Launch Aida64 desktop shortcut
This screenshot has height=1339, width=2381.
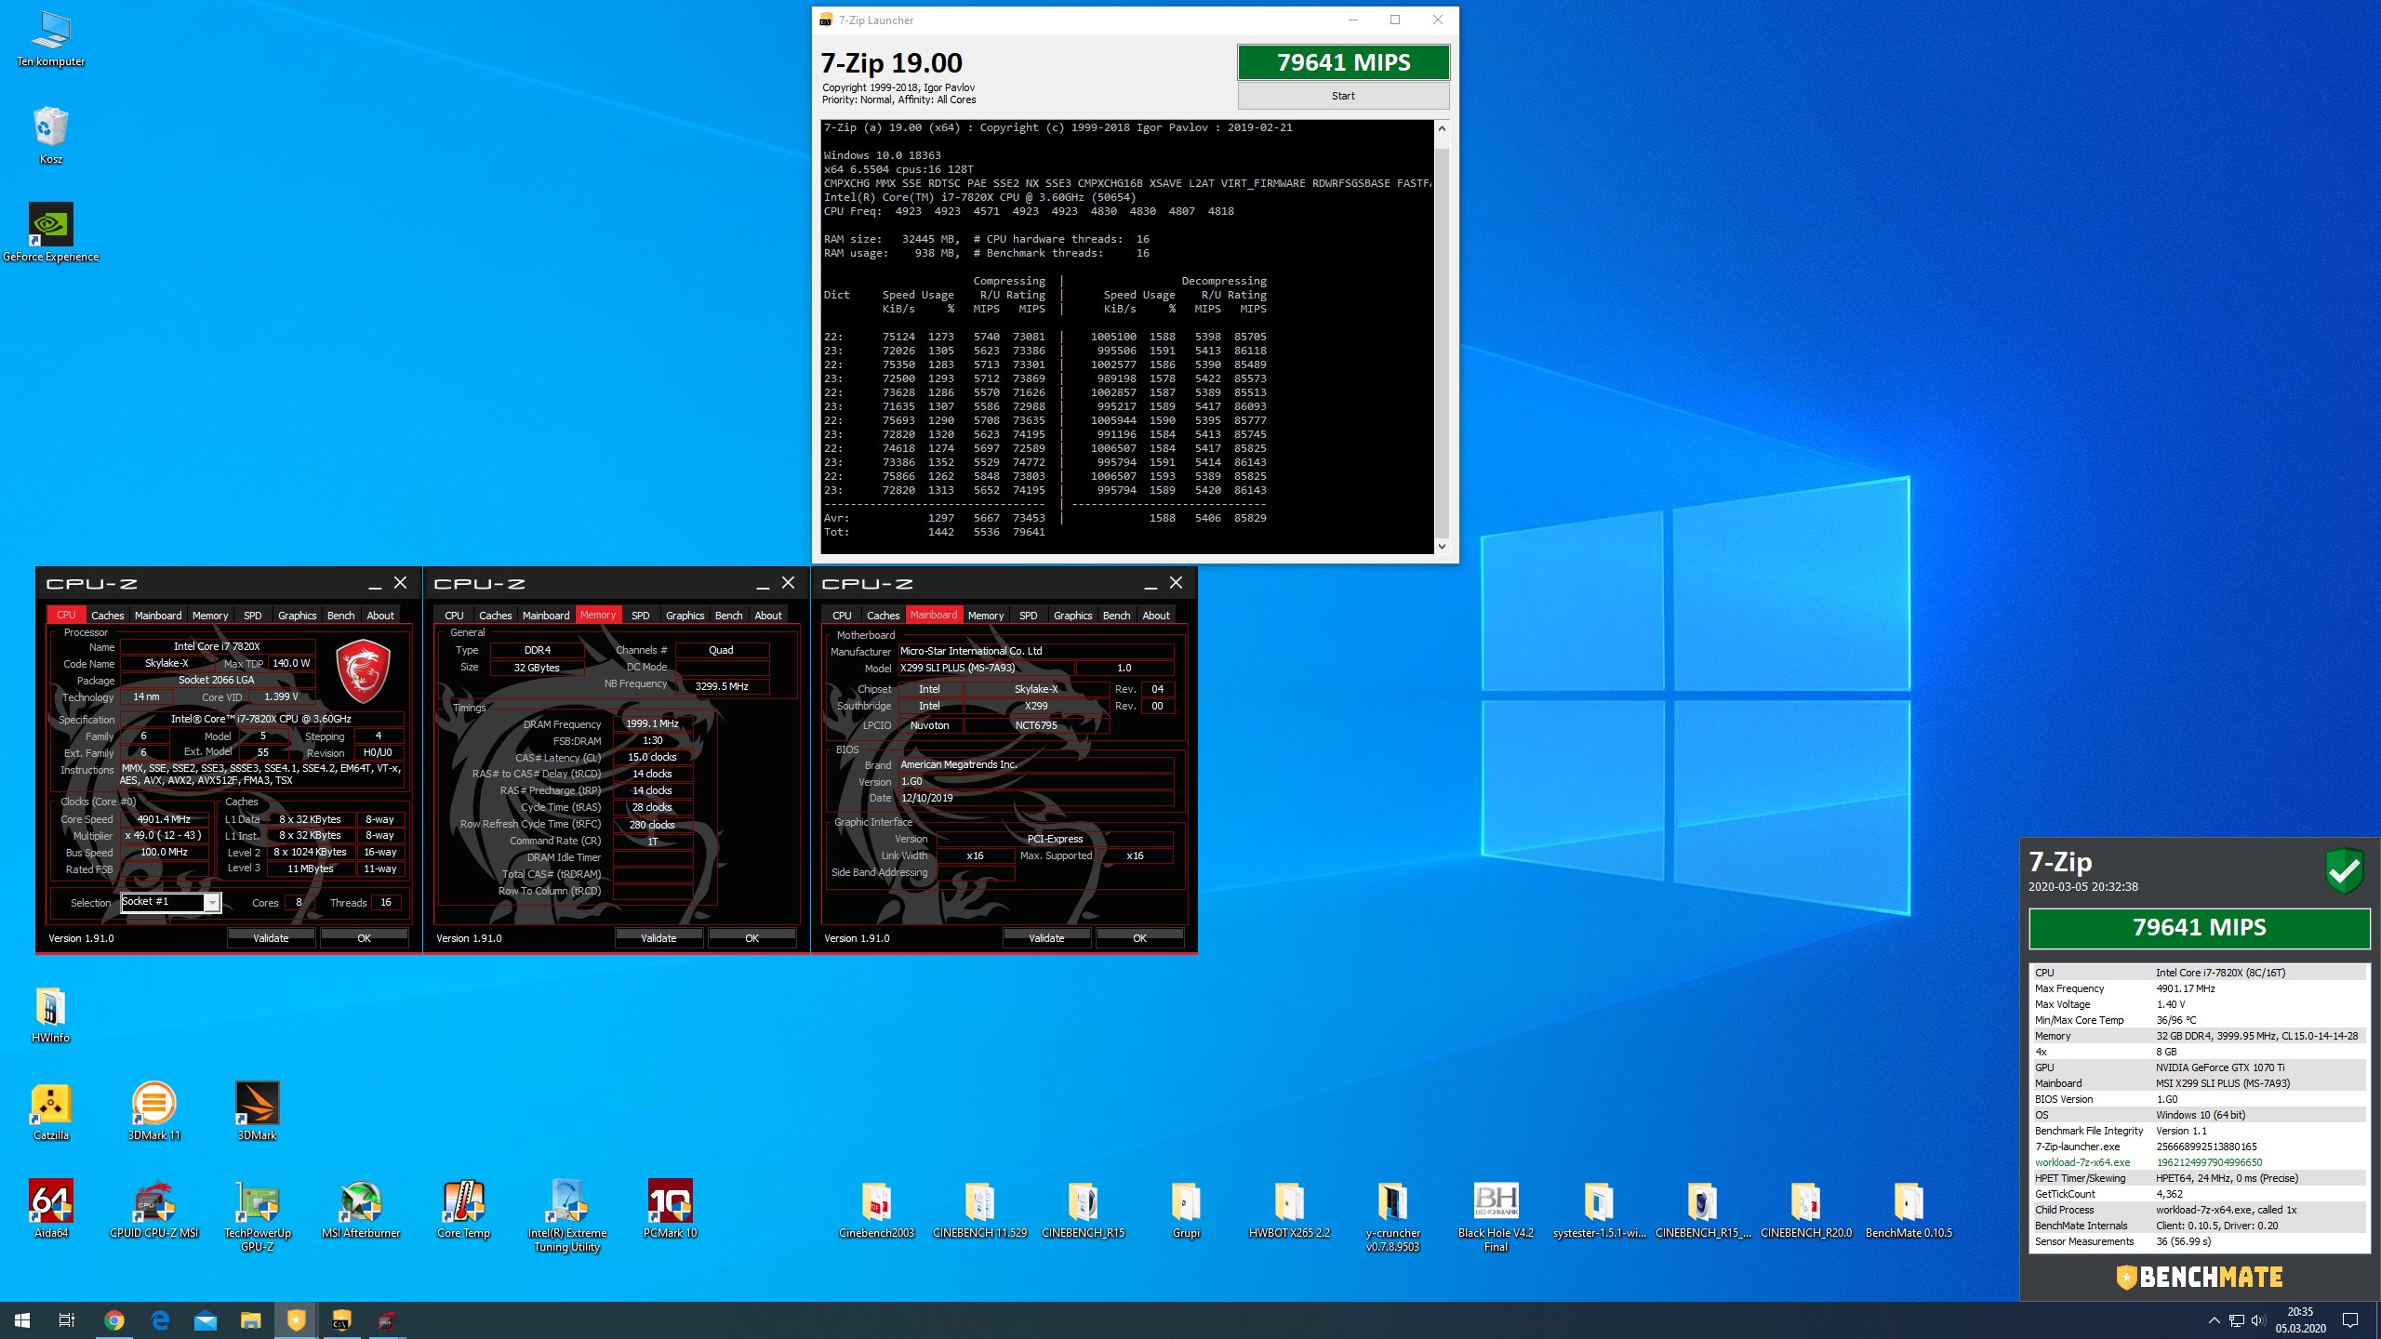pos(50,1209)
